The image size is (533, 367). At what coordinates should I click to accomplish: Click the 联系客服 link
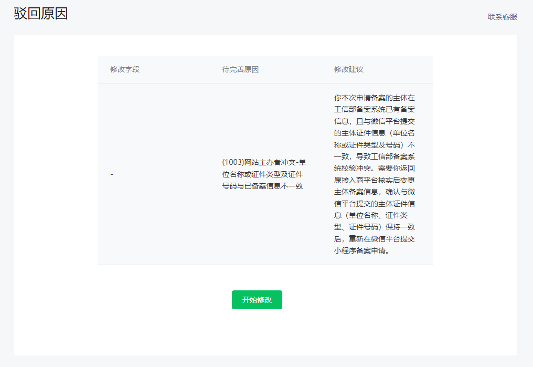[503, 17]
